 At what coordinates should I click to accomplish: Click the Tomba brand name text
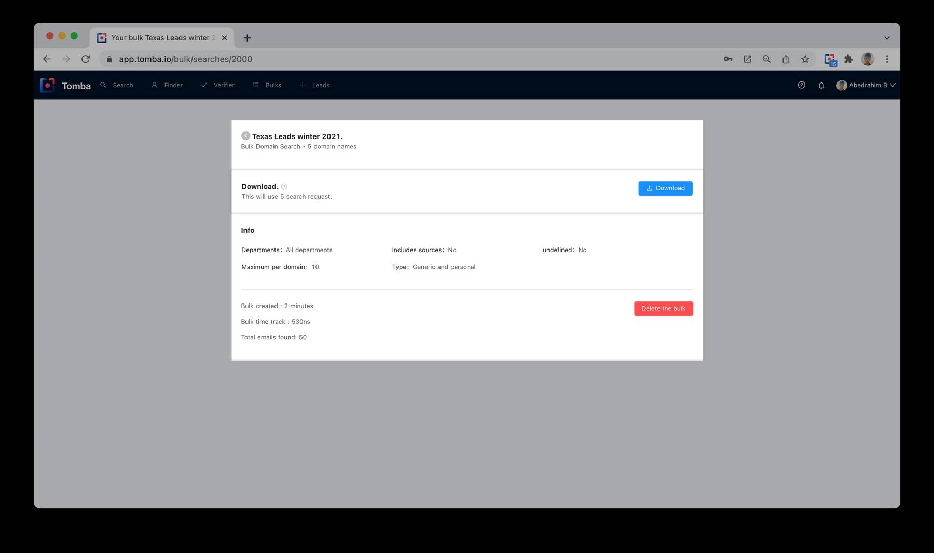(x=76, y=86)
